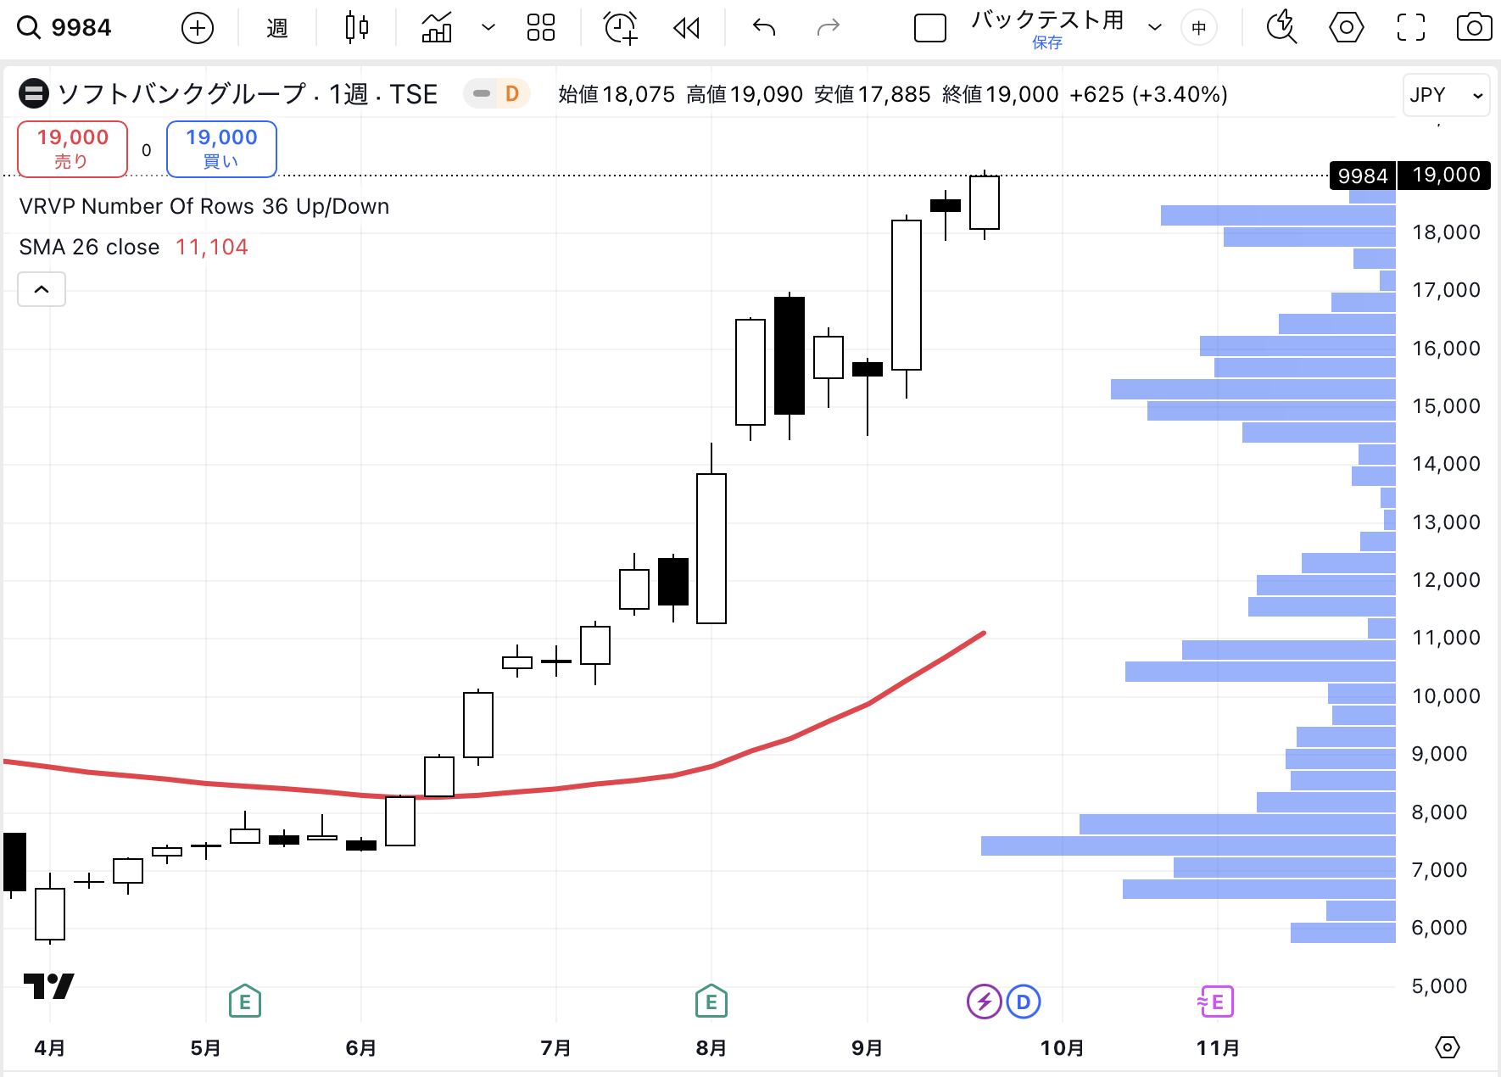Click the spread value 0 between buy and sell

[147, 150]
